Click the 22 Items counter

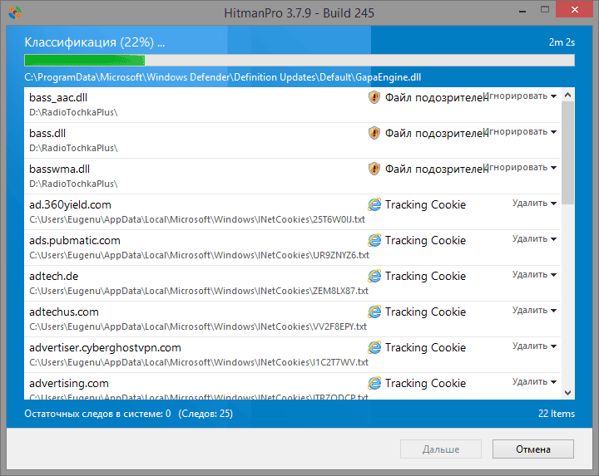click(x=557, y=414)
